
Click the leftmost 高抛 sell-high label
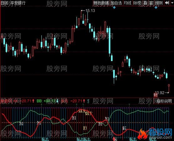click(x=45, y=139)
